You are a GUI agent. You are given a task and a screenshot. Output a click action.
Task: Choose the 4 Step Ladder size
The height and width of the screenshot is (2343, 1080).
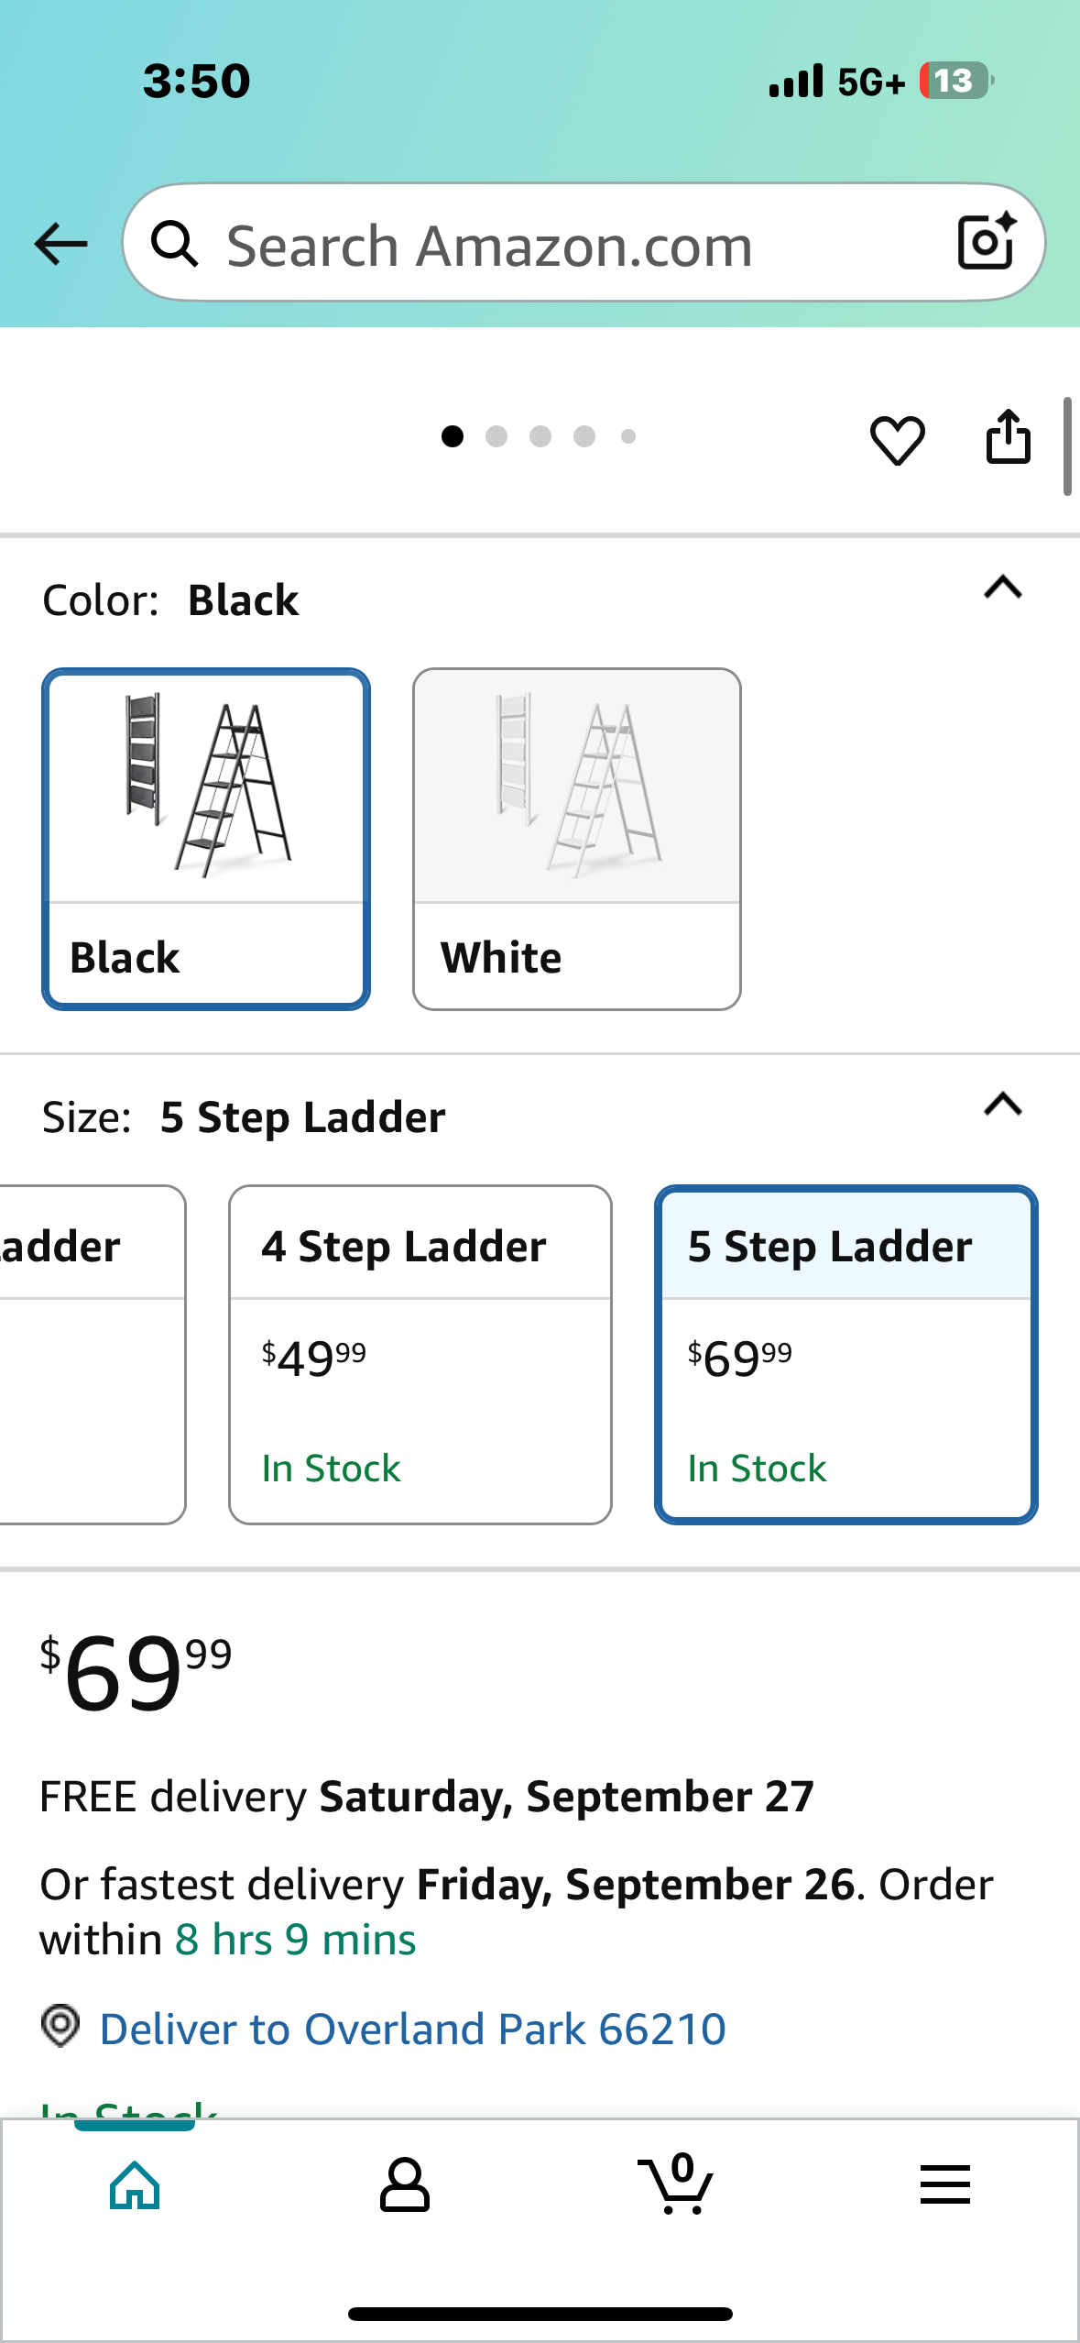pos(420,1354)
